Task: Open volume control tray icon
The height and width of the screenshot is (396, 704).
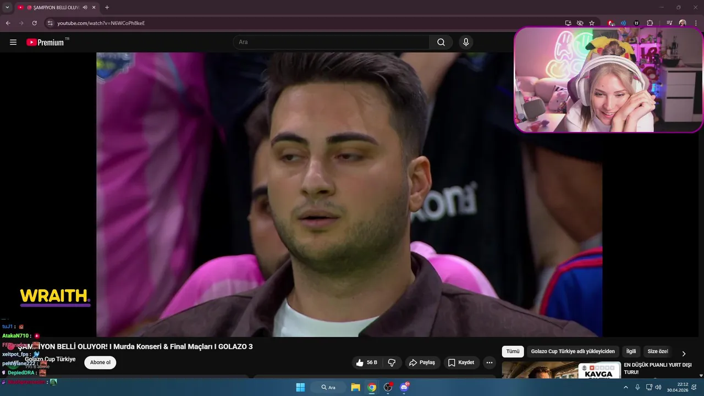Action: pyautogui.click(x=658, y=387)
